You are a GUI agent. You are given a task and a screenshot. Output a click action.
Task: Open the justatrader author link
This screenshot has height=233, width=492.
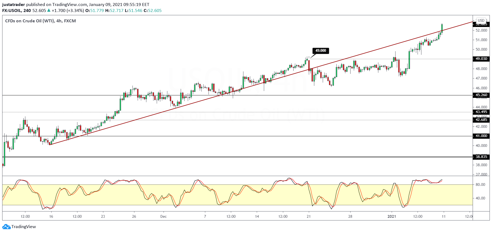point(14,4)
